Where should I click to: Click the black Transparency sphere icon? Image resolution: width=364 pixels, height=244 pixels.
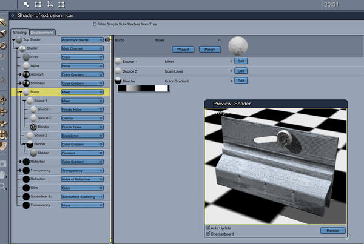click(x=26, y=170)
